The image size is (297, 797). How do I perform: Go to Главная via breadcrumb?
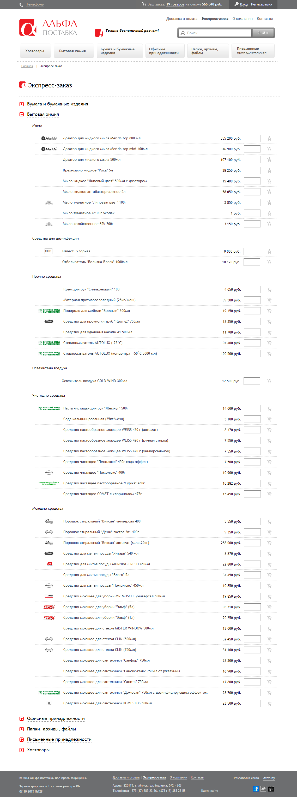click(x=27, y=66)
